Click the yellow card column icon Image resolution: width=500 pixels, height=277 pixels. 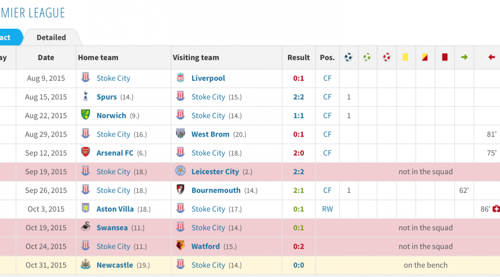(406, 57)
